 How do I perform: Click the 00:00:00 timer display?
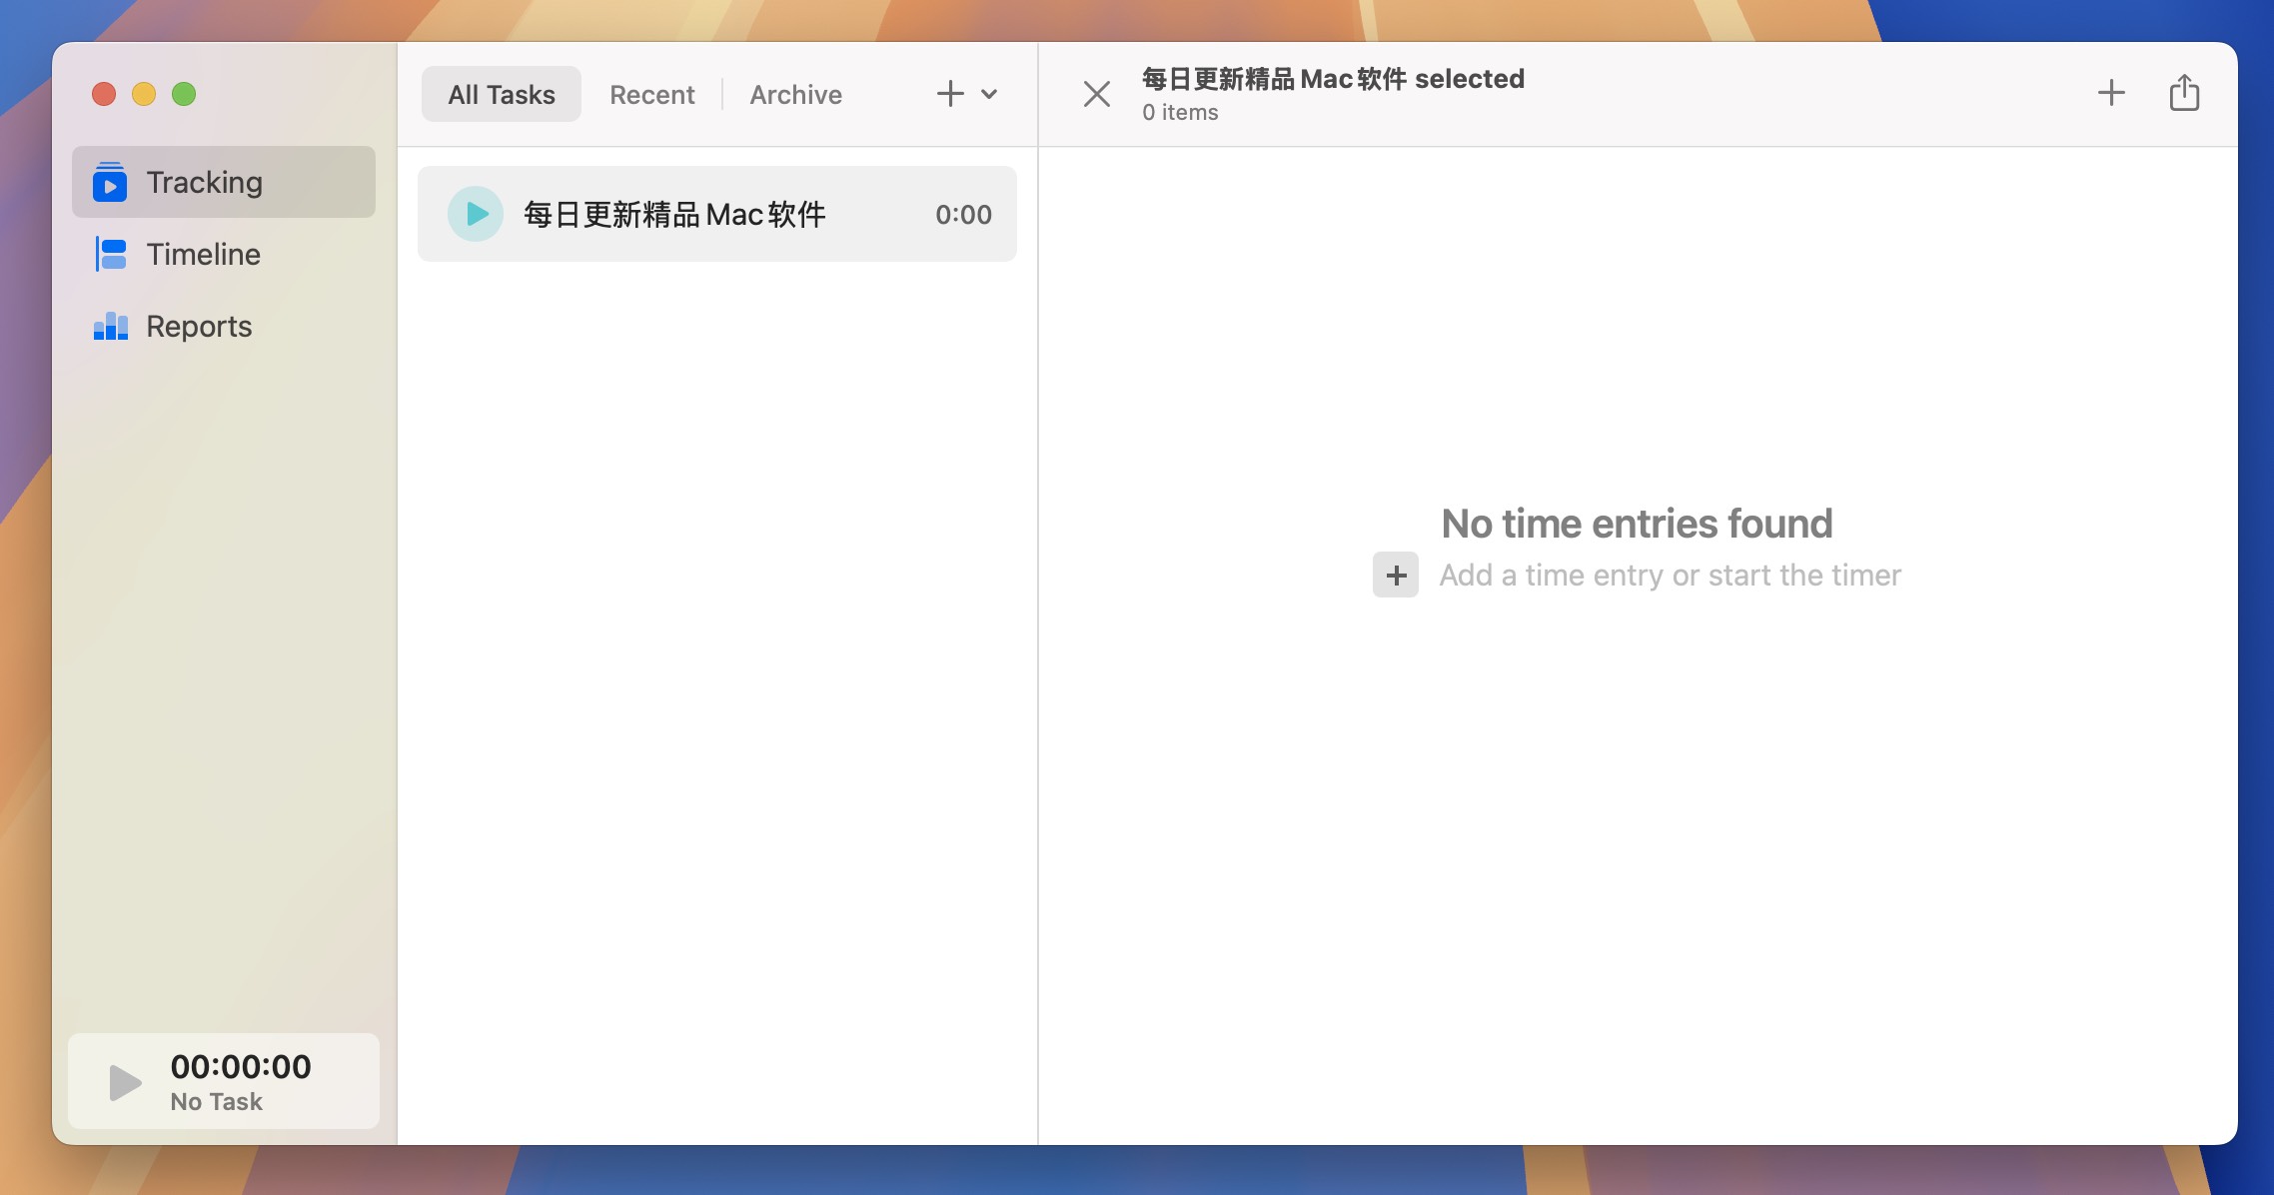241,1066
